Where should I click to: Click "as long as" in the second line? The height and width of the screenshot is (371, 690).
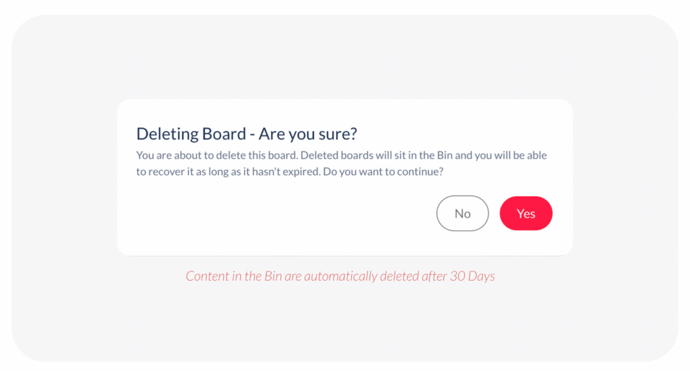223,172
